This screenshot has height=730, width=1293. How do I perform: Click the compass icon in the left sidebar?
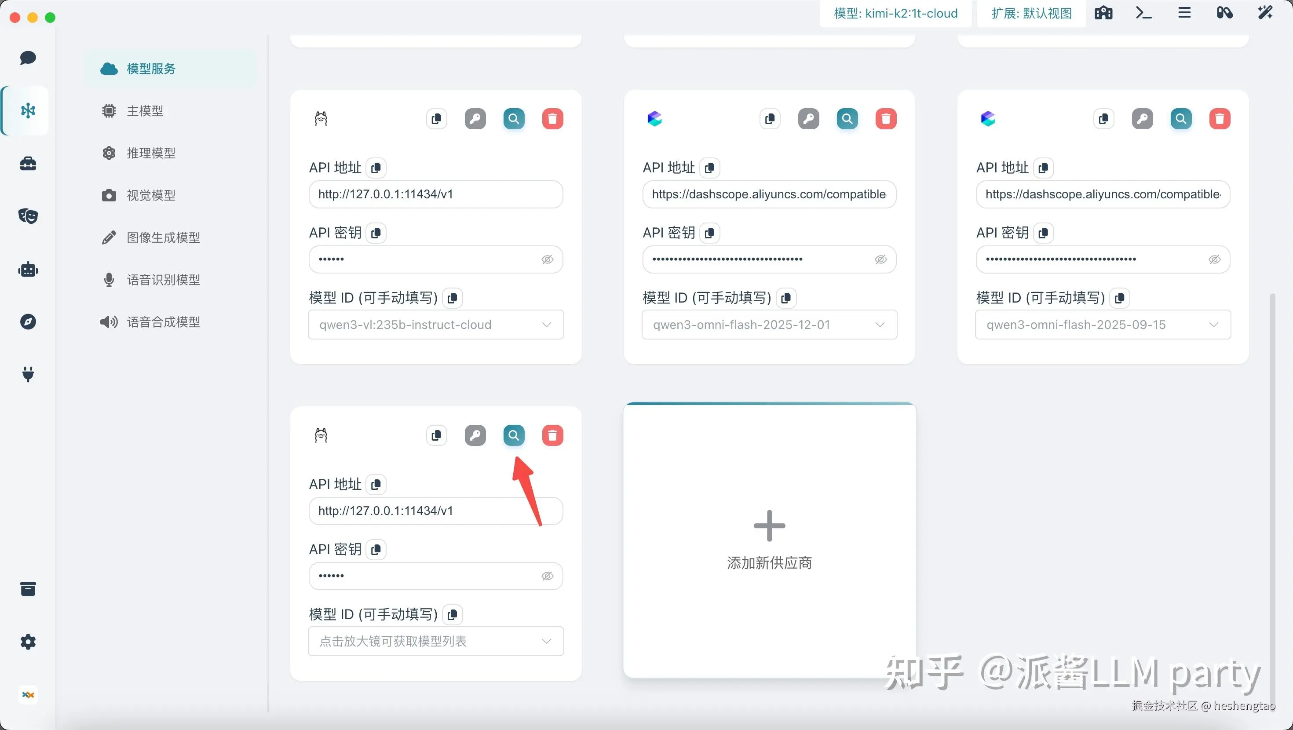coord(28,322)
